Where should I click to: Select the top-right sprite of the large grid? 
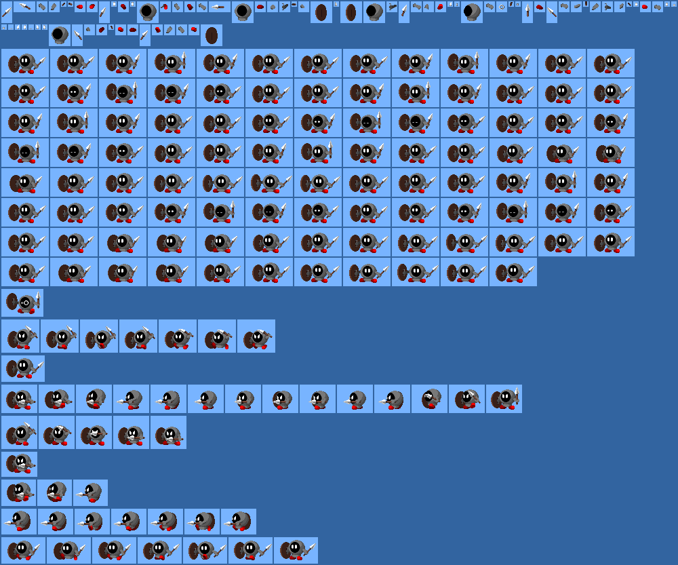pos(611,63)
